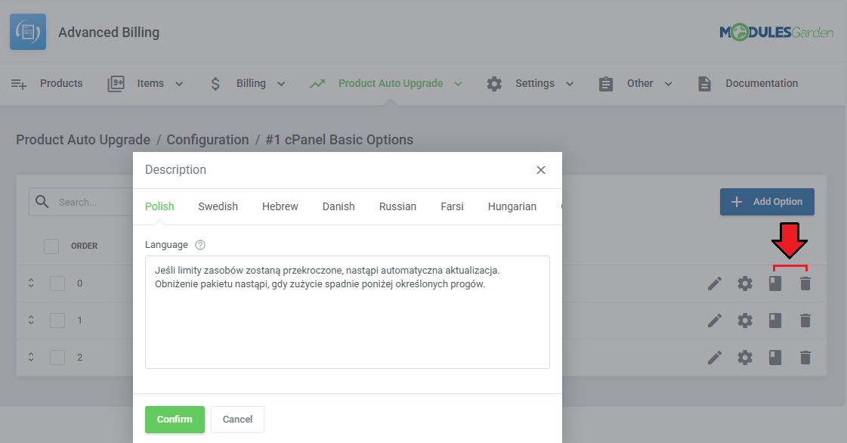Click the trash icon for row 1
Screen dimensions: 847x443
click(x=805, y=321)
